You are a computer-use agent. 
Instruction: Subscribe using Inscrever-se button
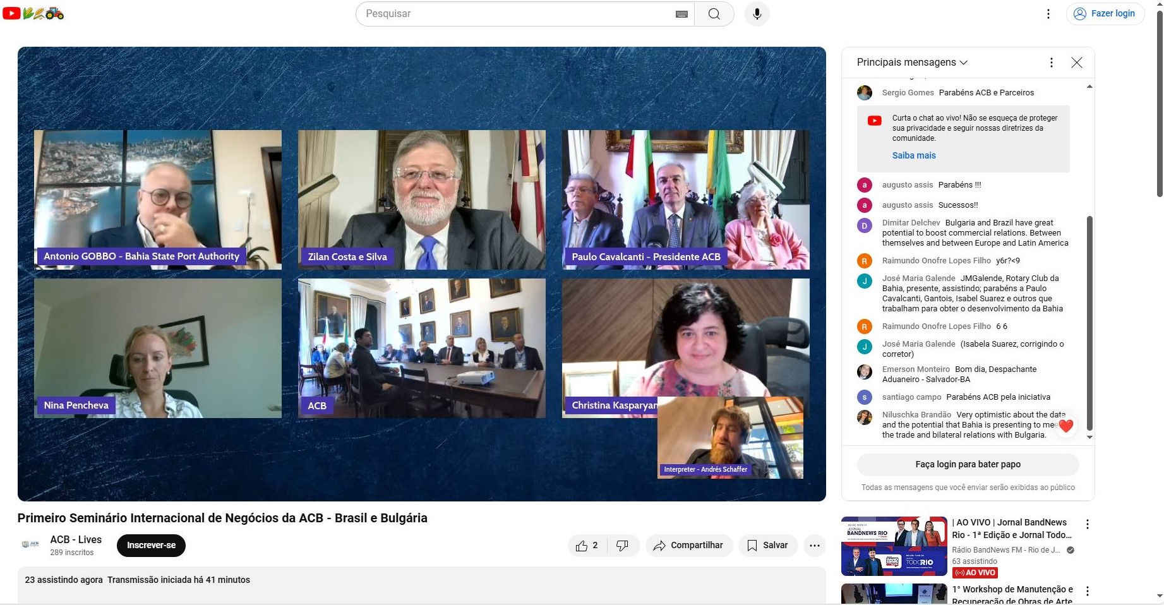pyautogui.click(x=151, y=546)
